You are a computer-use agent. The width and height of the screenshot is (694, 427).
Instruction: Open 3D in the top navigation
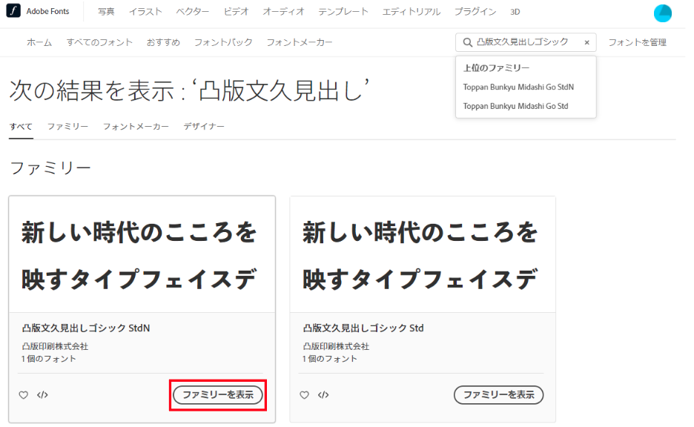515,12
